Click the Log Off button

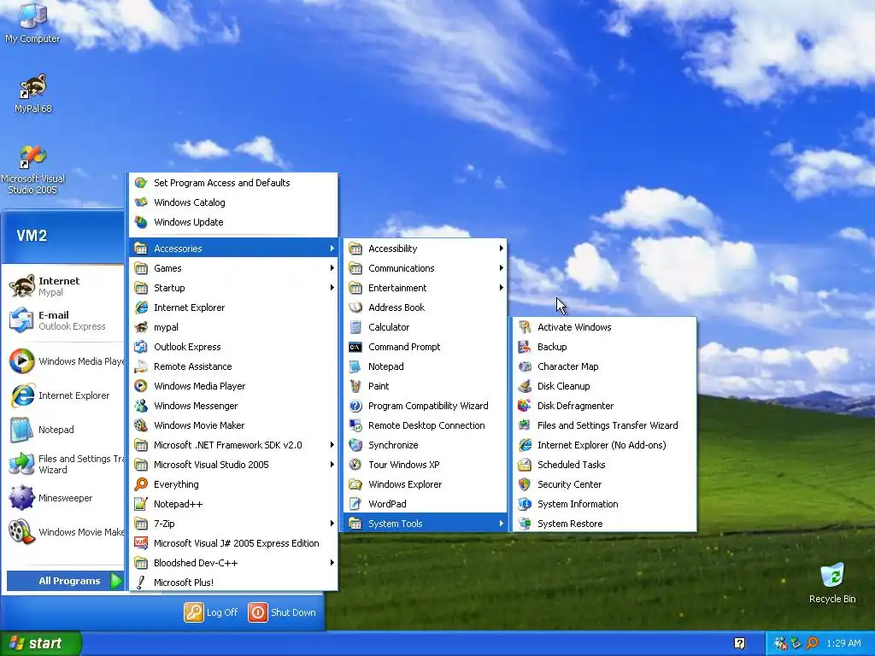(x=211, y=612)
